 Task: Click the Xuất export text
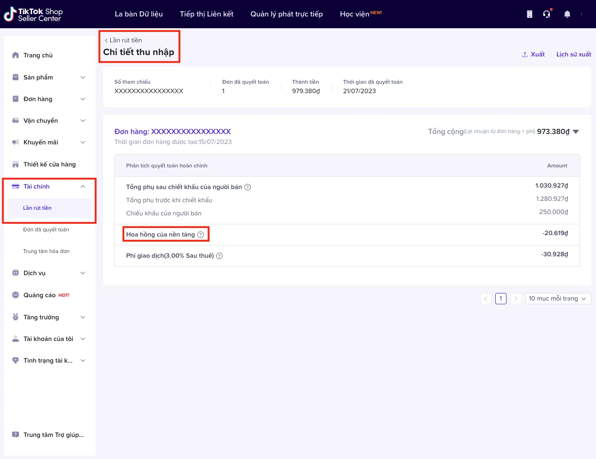(x=538, y=55)
